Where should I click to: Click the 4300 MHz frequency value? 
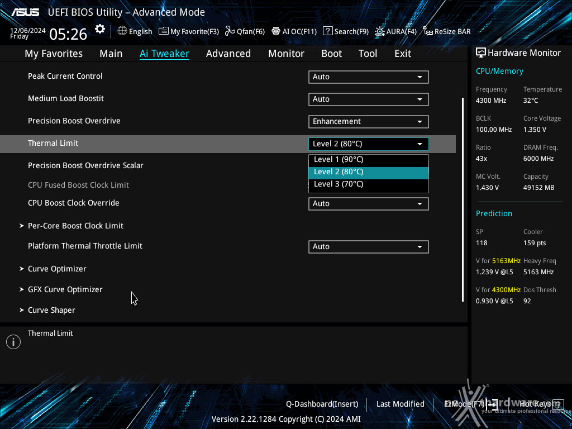pos(491,101)
